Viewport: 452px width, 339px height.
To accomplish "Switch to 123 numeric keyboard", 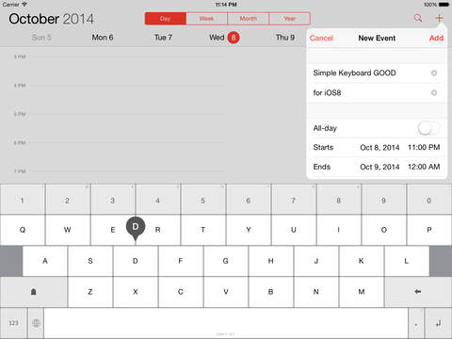I will (13, 323).
